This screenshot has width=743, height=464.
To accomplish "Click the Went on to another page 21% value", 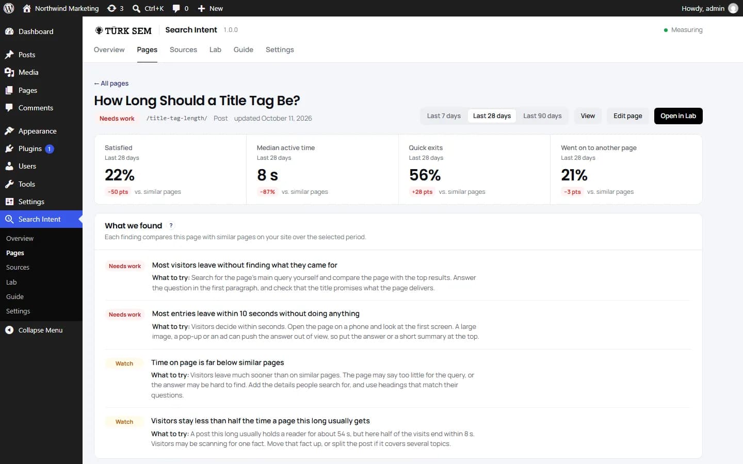I will click(574, 175).
